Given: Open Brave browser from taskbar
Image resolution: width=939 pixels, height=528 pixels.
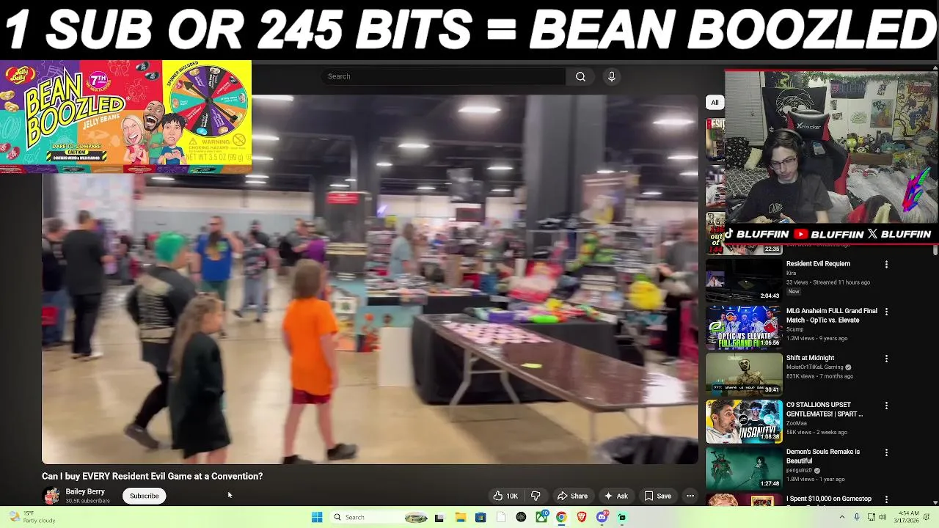Looking at the screenshot, I should coord(582,517).
